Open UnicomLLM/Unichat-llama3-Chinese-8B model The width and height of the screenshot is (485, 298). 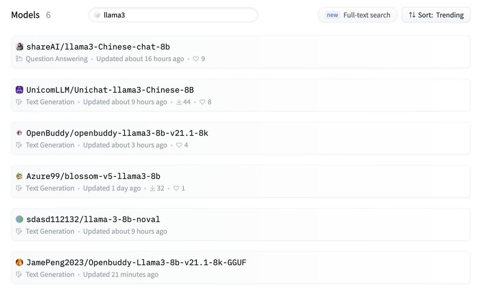110,90
